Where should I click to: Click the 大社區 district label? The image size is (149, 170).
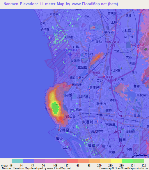tap(126, 31)
